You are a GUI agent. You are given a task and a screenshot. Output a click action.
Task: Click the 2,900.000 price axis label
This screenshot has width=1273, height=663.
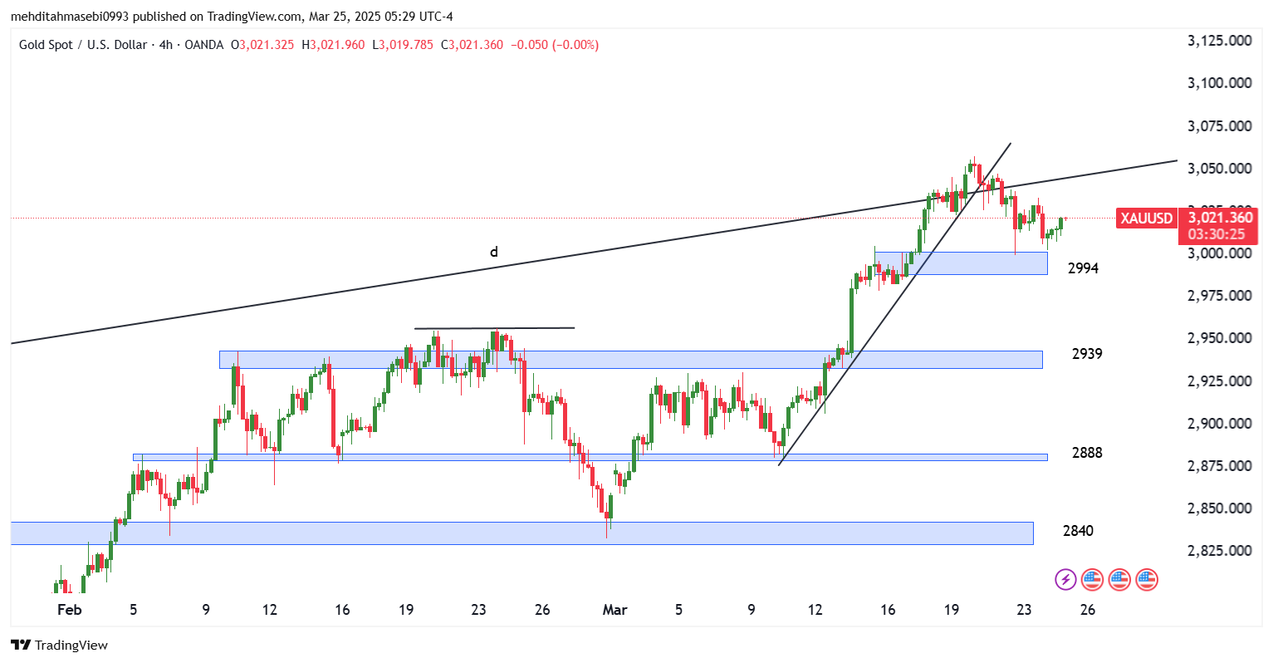(x=1219, y=424)
